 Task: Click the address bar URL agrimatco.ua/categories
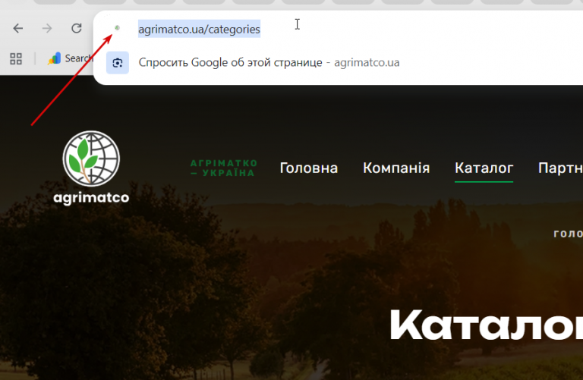pos(199,29)
